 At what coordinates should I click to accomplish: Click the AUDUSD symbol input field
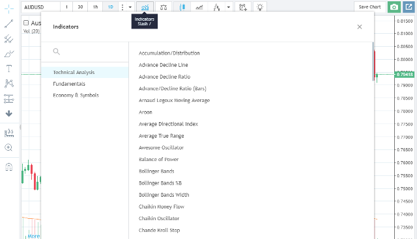click(x=40, y=7)
